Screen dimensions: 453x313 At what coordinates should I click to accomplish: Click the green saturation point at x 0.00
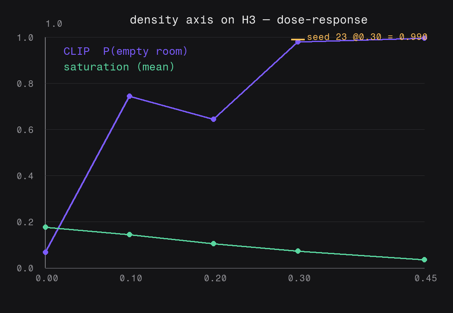click(45, 227)
